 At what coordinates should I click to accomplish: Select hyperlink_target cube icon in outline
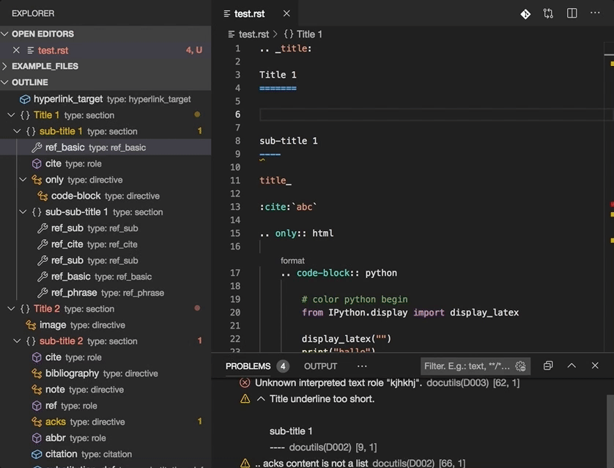pos(25,99)
